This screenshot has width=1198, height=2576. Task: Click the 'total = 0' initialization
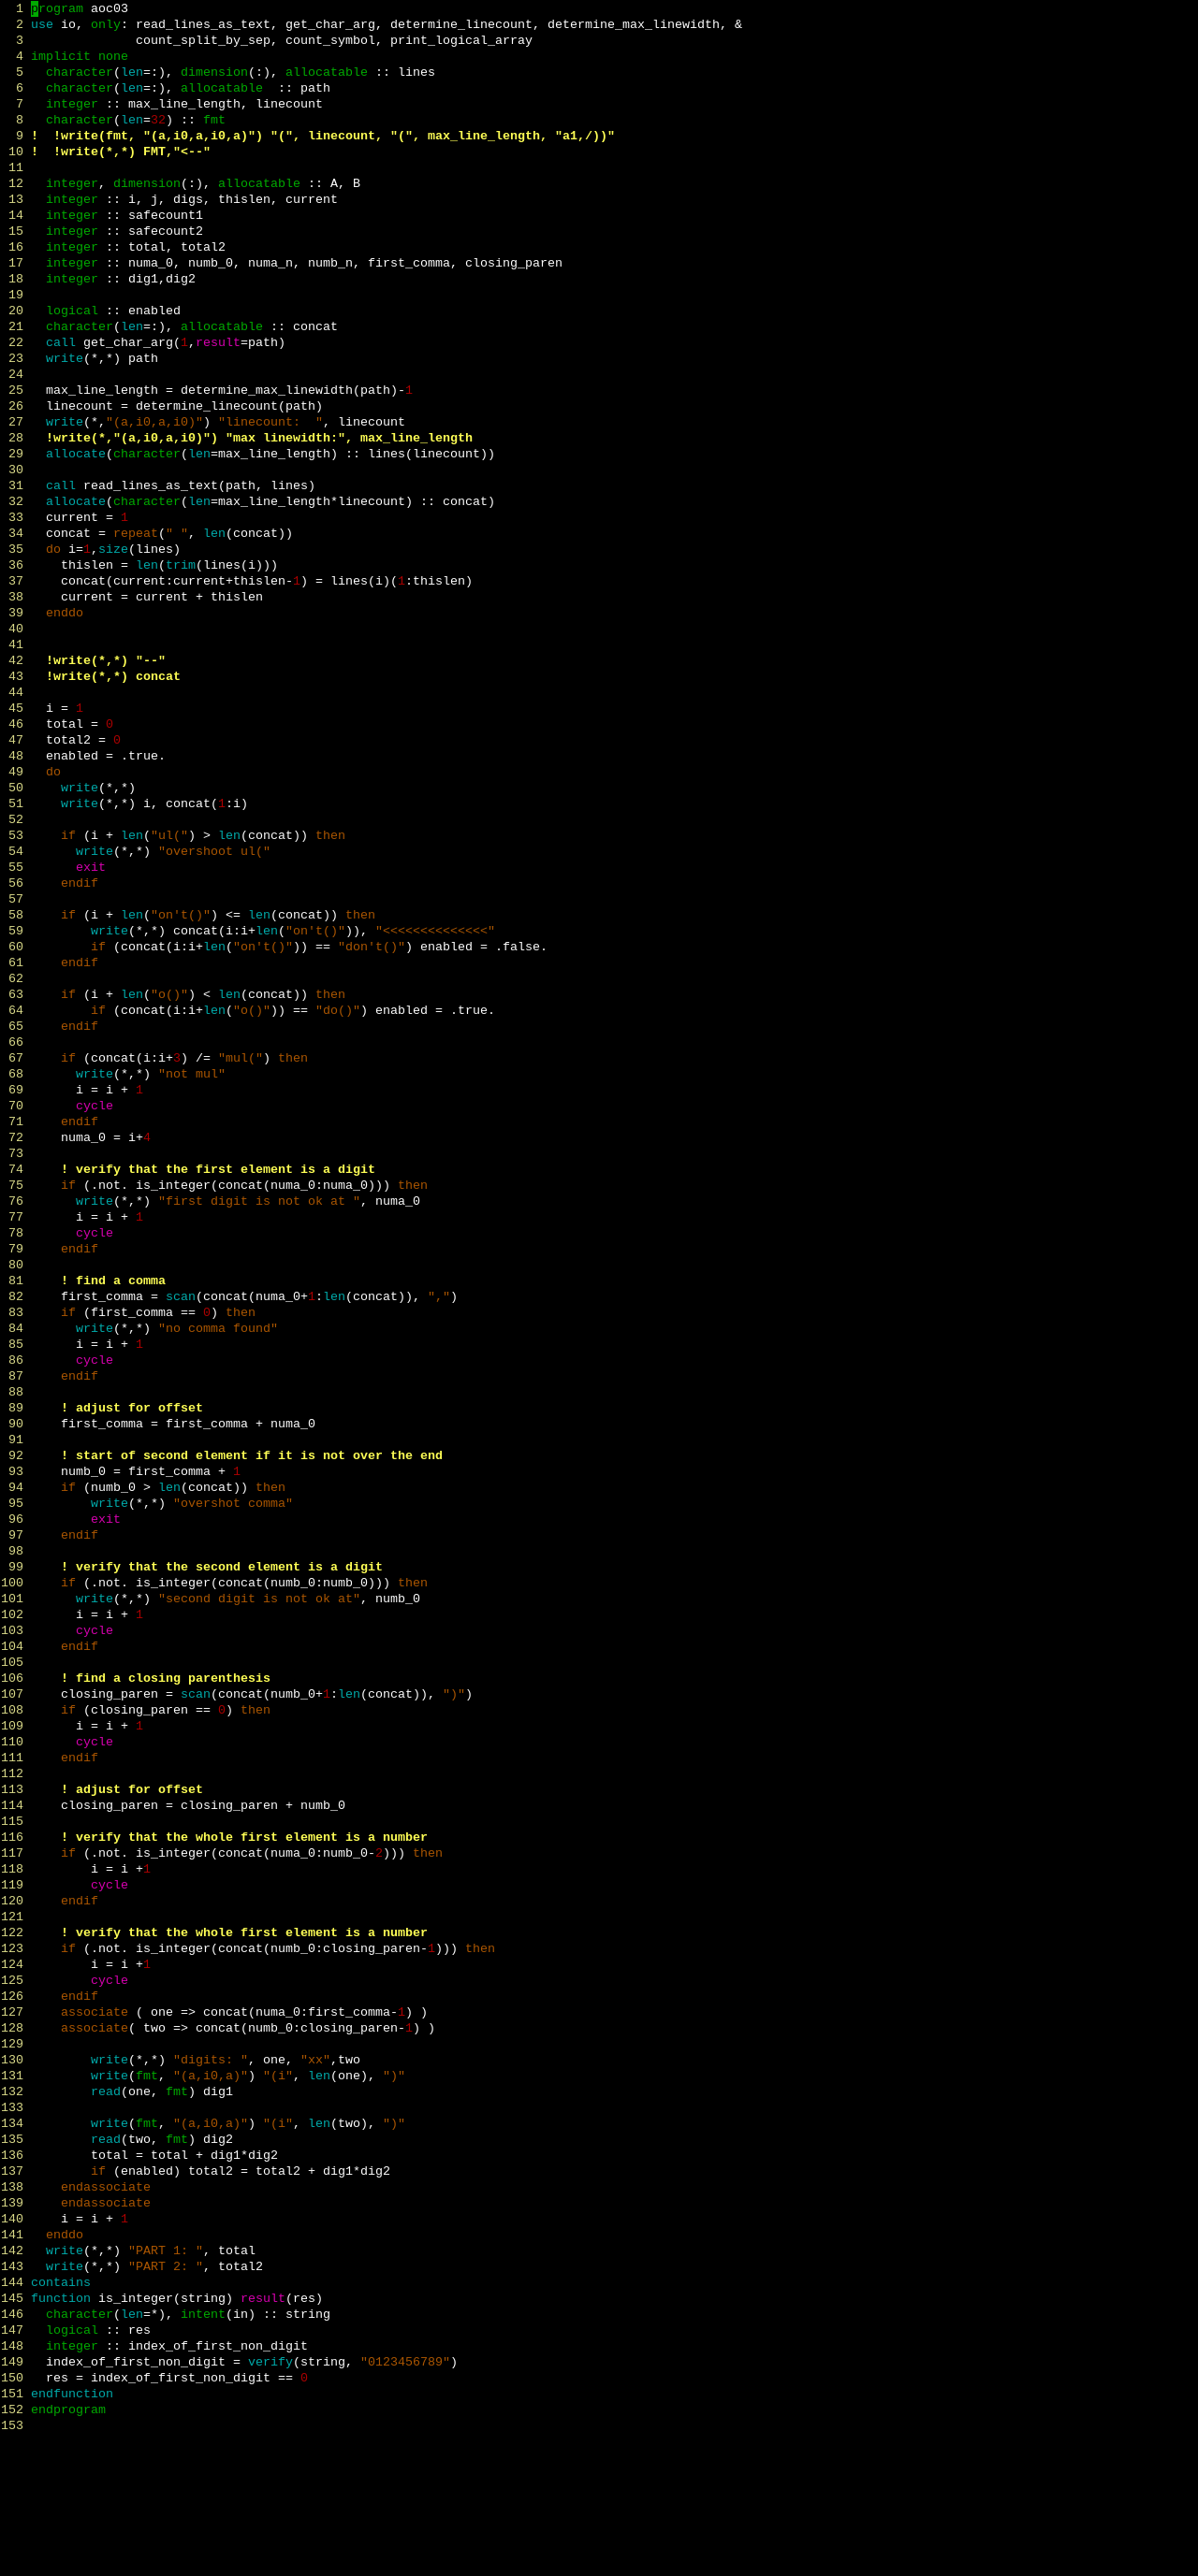click(x=79, y=725)
